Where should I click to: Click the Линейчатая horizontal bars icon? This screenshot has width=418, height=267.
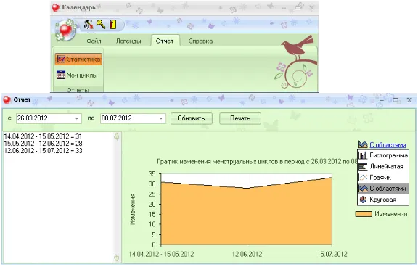point(363,167)
